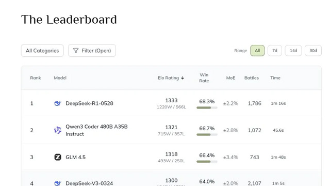330x186 pixels.
Task: Sort by Win Rate column header
Action: pyautogui.click(x=204, y=78)
